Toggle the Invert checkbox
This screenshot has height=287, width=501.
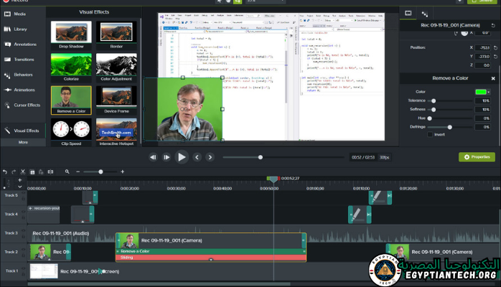[430, 134]
